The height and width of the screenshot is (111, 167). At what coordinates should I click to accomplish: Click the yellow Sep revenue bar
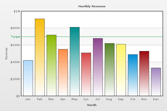(x=121, y=70)
